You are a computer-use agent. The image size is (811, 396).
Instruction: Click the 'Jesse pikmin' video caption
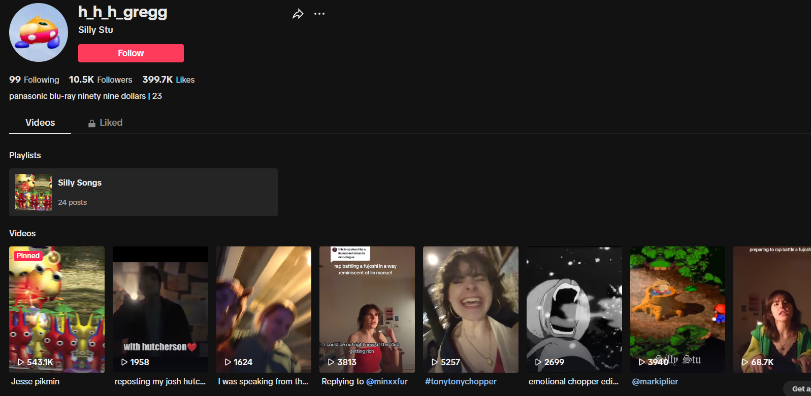click(x=35, y=381)
